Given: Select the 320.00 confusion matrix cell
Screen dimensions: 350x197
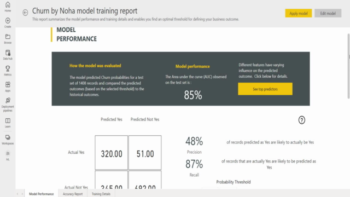Looking at the screenshot, I should 112,153.
